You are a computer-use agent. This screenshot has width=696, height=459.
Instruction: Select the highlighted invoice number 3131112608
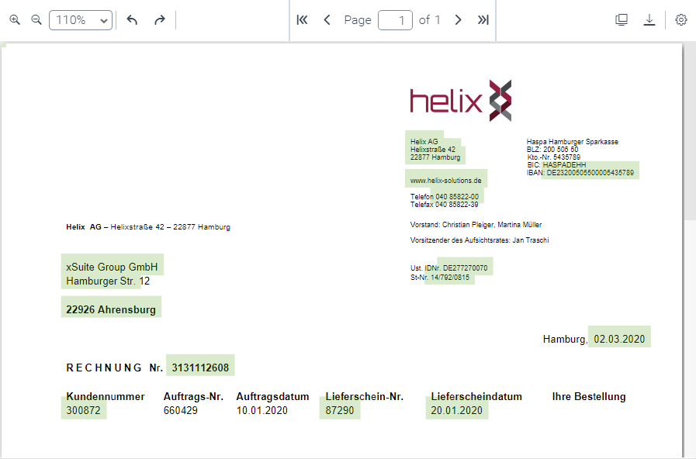click(200, 367)
